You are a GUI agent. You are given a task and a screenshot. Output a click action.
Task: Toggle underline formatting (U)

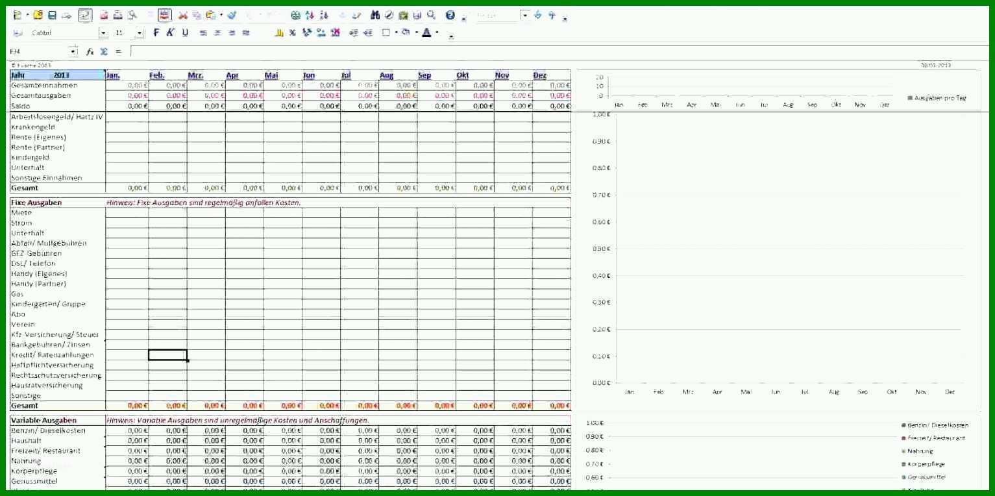pyautogui.click(x=185, y=32)
